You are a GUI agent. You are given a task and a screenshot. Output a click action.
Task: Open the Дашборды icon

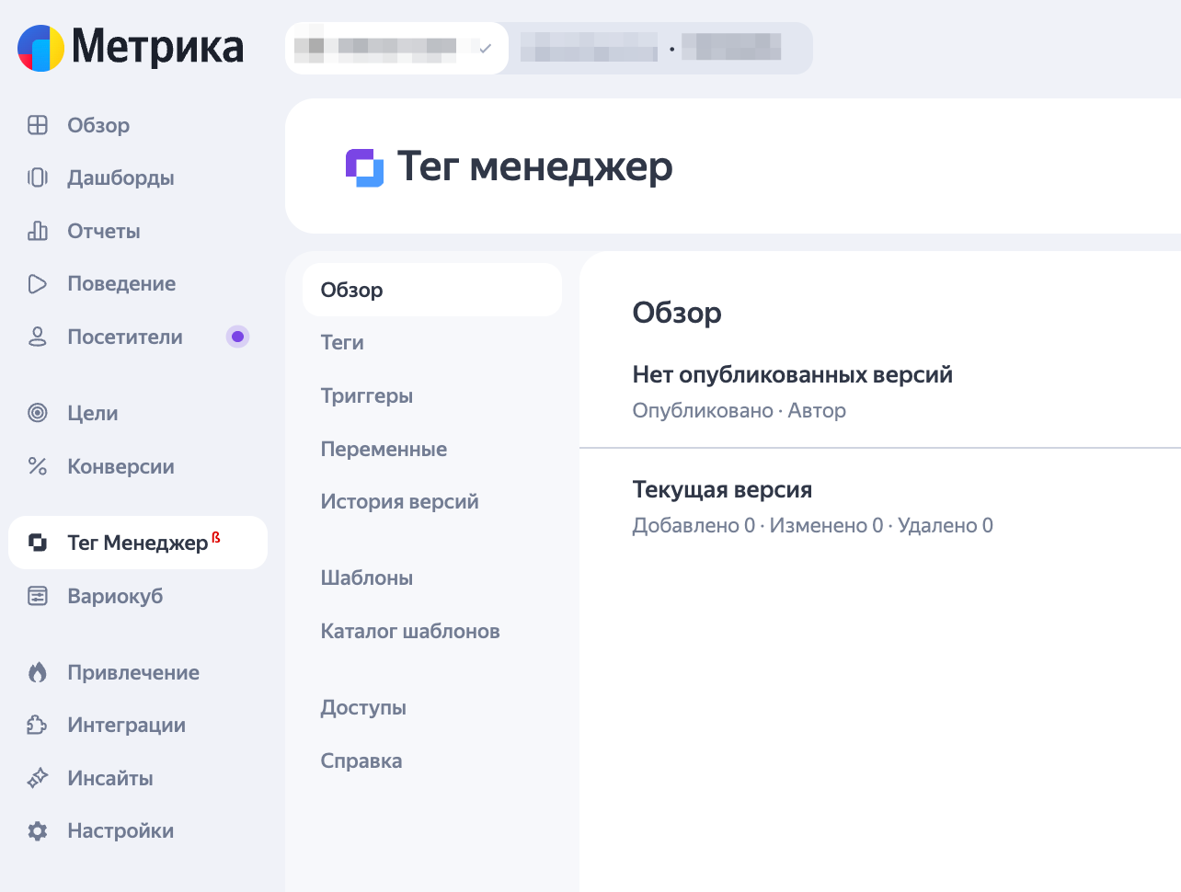(x=38, y=177)
